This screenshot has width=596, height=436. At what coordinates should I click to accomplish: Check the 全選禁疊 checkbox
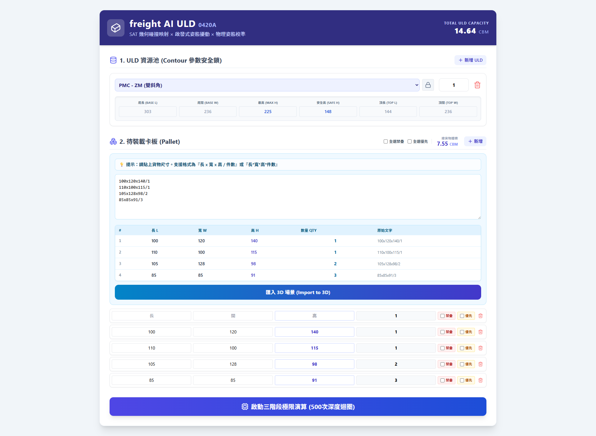386,142
